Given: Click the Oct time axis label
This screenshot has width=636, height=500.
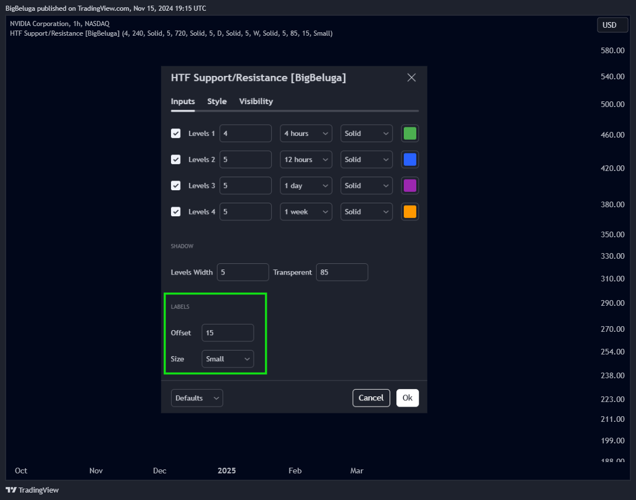Looking at the screenshot, I should (x=21, y=471).
